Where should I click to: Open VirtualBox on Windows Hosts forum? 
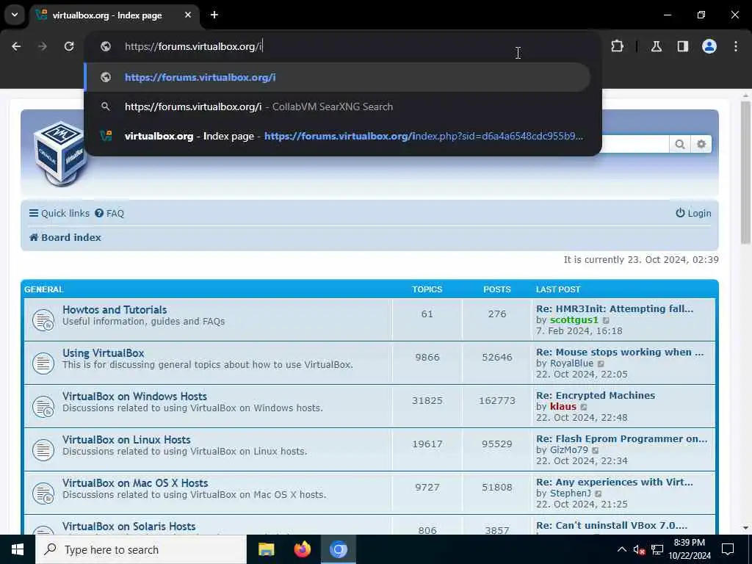point(135,396)
